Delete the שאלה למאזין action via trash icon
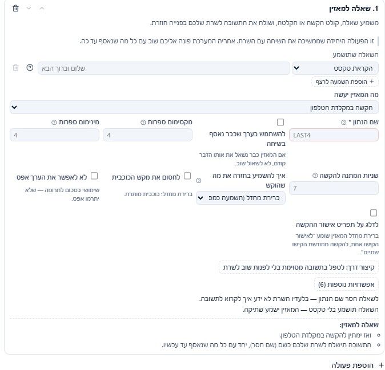 (16, 9)
